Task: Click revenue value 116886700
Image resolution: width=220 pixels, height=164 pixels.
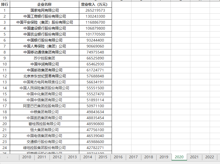Action: (x=95, y=22)
